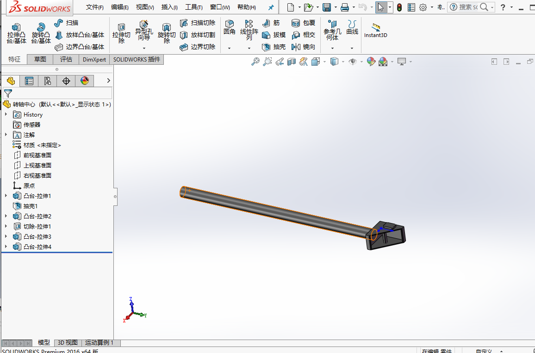This screenshot has height=353, width=535.
Task: Click the Previous View icon
Action: 280,62
